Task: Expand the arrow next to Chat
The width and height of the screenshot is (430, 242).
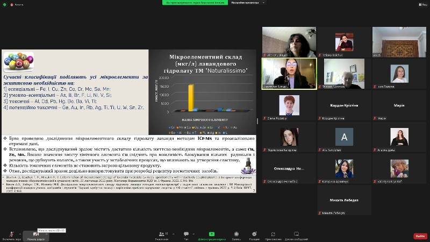Action: pyautogui.click(x=193, y=234)
